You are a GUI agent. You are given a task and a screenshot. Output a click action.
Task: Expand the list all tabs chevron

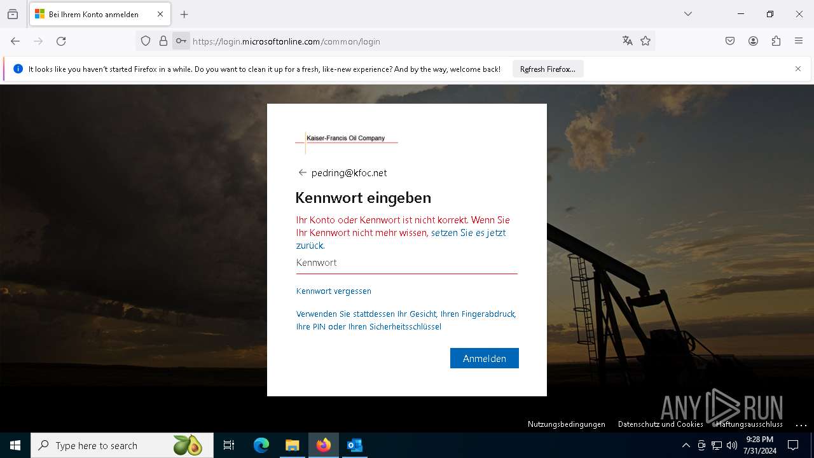tap(688, 14)
